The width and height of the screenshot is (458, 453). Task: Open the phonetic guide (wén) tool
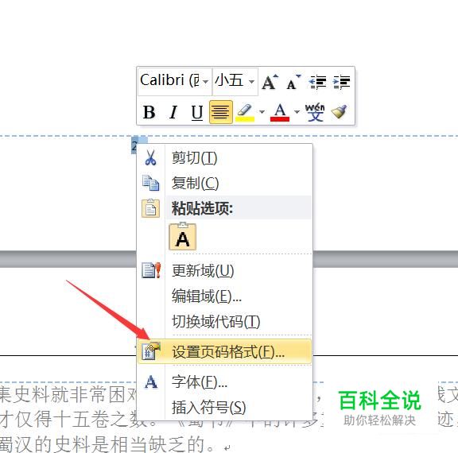(x=315, y=112)
